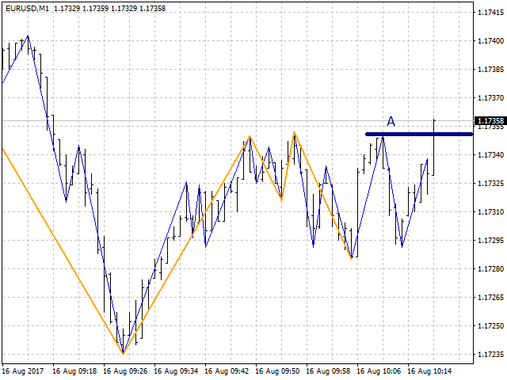Click the 1.17400 price scale label
Image resolution: width=507 pixels, height=380 pixels.
pyautogui.click(x=490, y=41)
